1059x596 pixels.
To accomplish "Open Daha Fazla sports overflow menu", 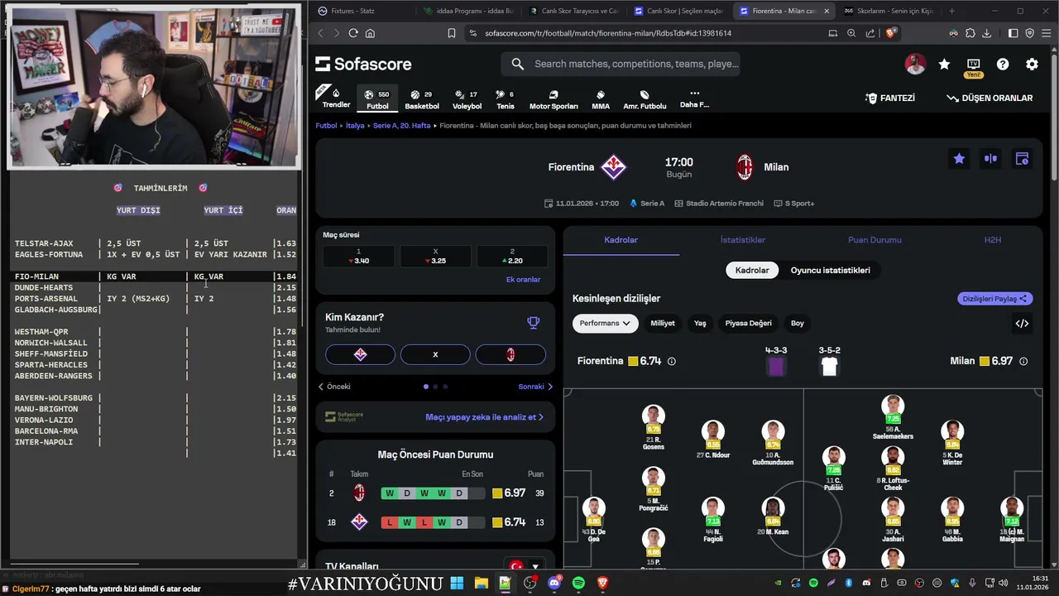I will coord(694,99).
